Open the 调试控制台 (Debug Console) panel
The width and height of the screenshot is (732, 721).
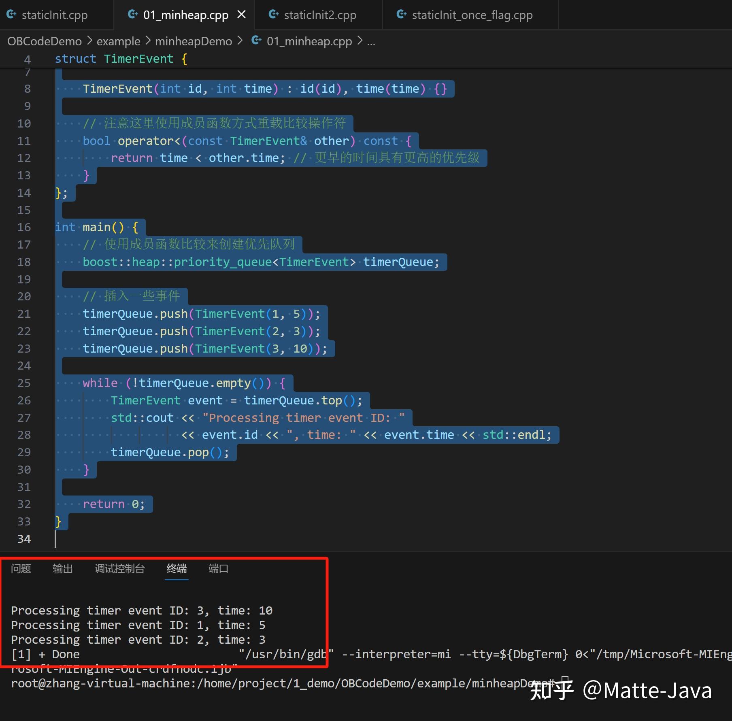119,568
